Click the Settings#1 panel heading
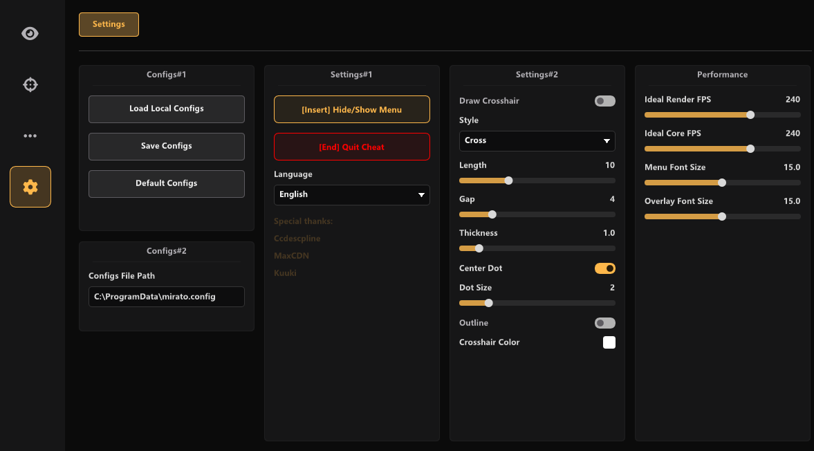Image resolution: width=814 pixels, height=451 pixels. [351, 74]
